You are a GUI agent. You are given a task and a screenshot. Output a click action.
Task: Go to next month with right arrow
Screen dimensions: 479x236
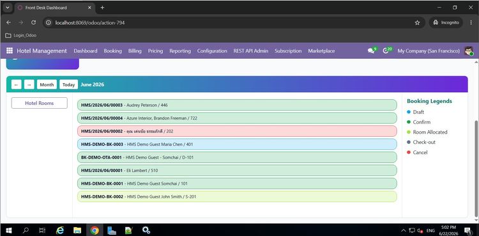pos(29,84)
